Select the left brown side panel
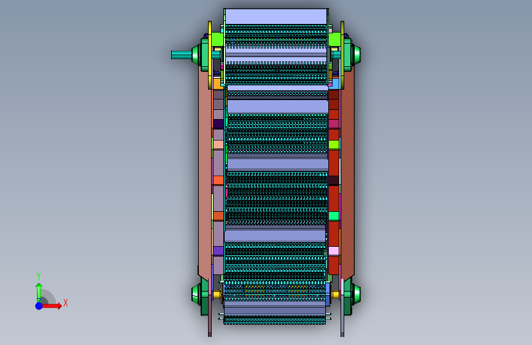The image size is (532, 345). point(205,173)
